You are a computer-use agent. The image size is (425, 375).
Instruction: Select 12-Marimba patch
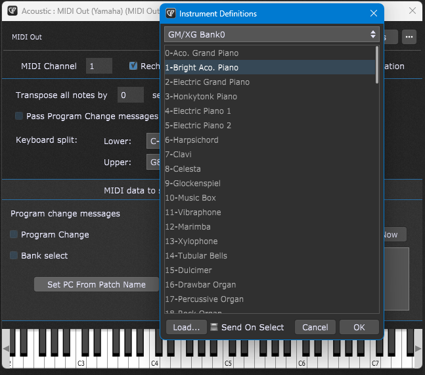click(x=270, y=227)
